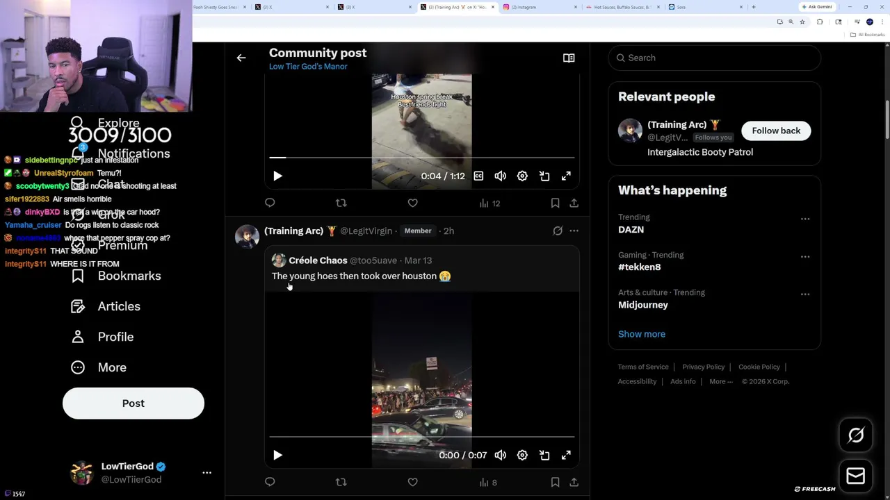Open the Privacy Policy link
The height and width of the screenshot is (500, 890).
pyautogui.click(x=703, y=367)
